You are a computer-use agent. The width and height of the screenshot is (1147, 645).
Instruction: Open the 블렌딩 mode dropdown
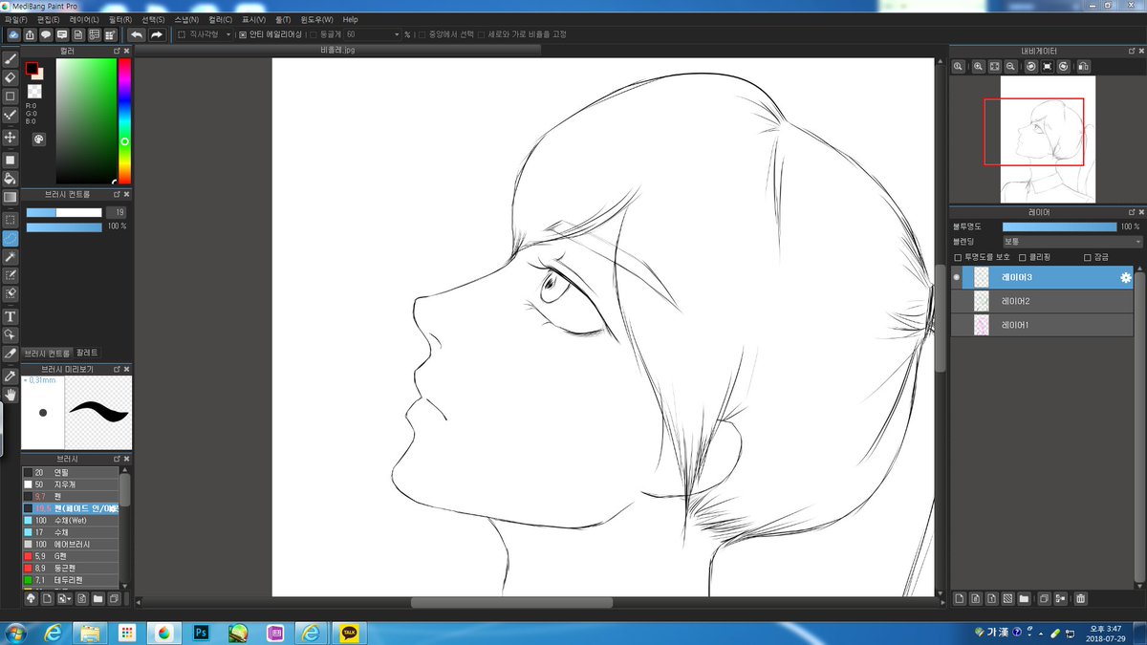point(1071,242)
